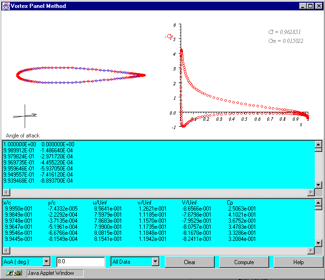325x280 pixels.
Task: Click coordinate value -8.893700E-04
Action: point(56,180)
